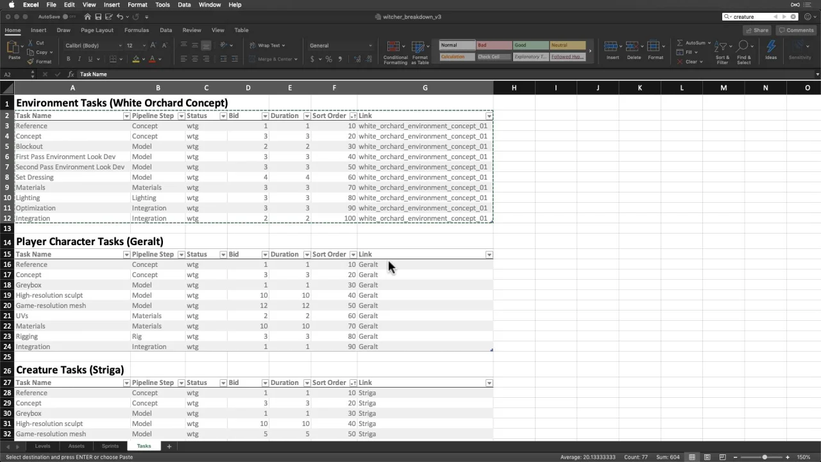
Task: Click the Percent Style icon
Action: point(328,59)
